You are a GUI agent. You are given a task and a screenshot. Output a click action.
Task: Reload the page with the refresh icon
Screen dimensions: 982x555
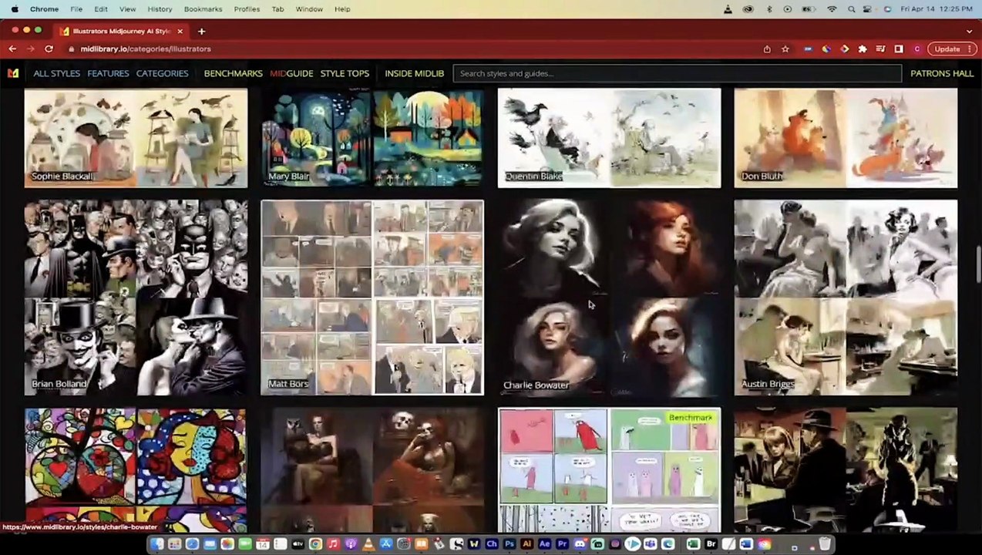(x=49, y=49)
